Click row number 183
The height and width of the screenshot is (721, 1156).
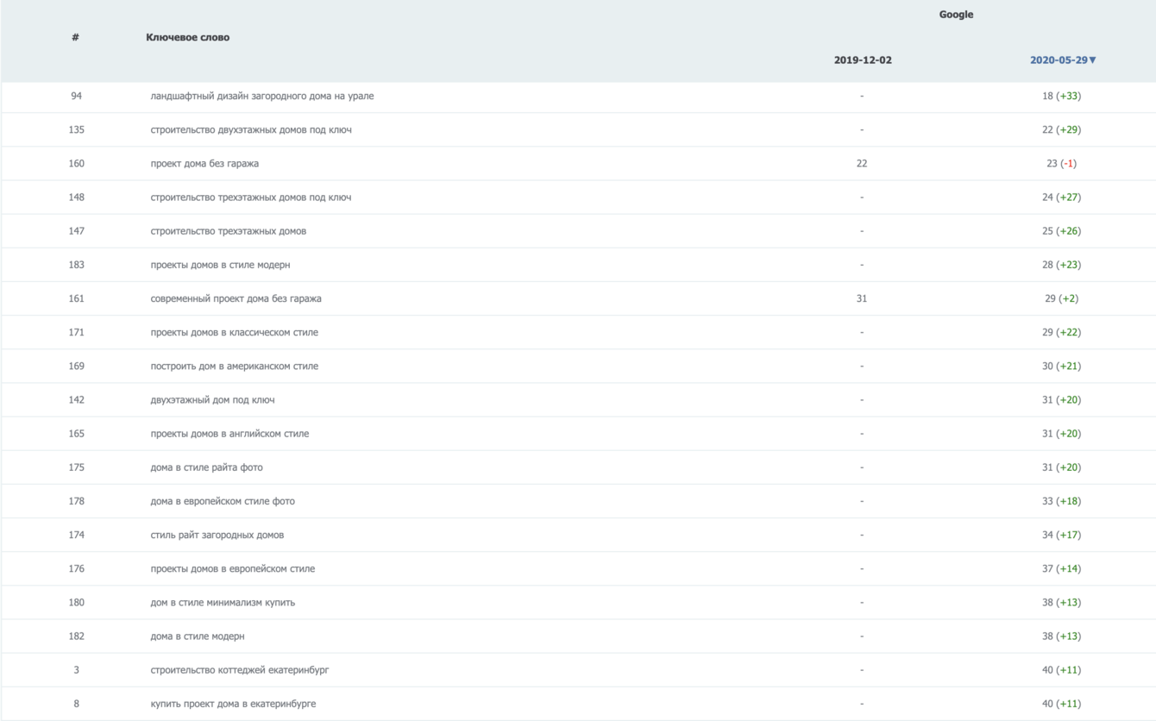(x=76, y=265)
